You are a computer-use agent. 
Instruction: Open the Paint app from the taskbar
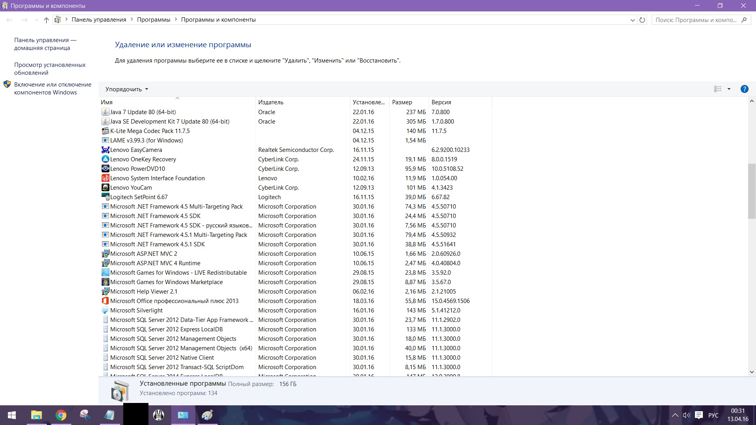[x=207, y=415]
